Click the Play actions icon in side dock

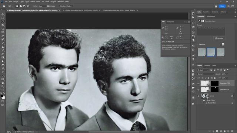(x=193, y=17)
